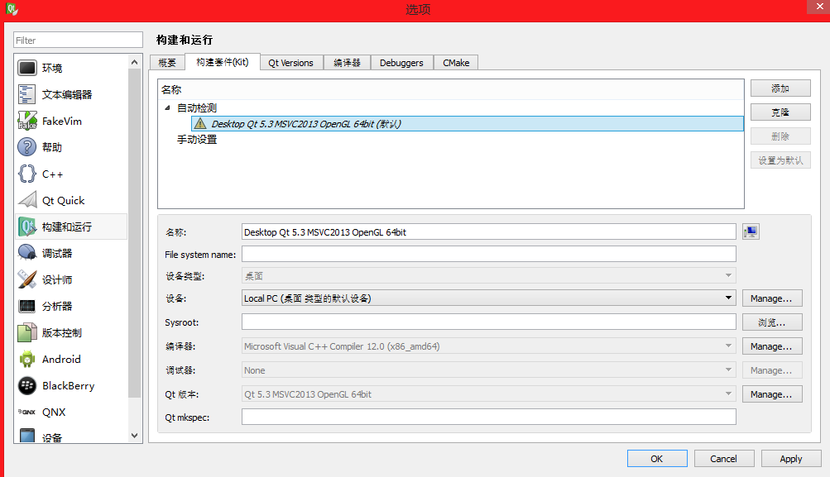
Task: Open the 调试器 debugger category
Action: 71,253
